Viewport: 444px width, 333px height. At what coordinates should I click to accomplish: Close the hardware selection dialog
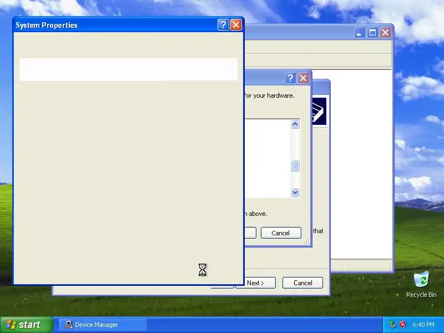[x=303, y=78]
